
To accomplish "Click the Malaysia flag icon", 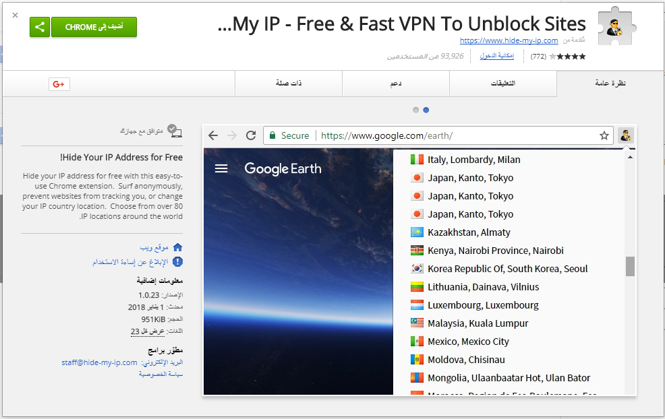I will pyautogui.click(x=417, y=323).
